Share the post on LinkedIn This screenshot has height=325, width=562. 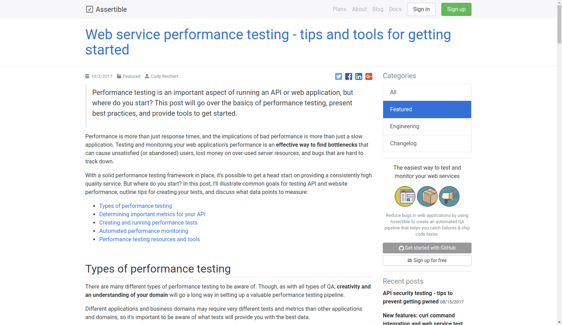359,76
